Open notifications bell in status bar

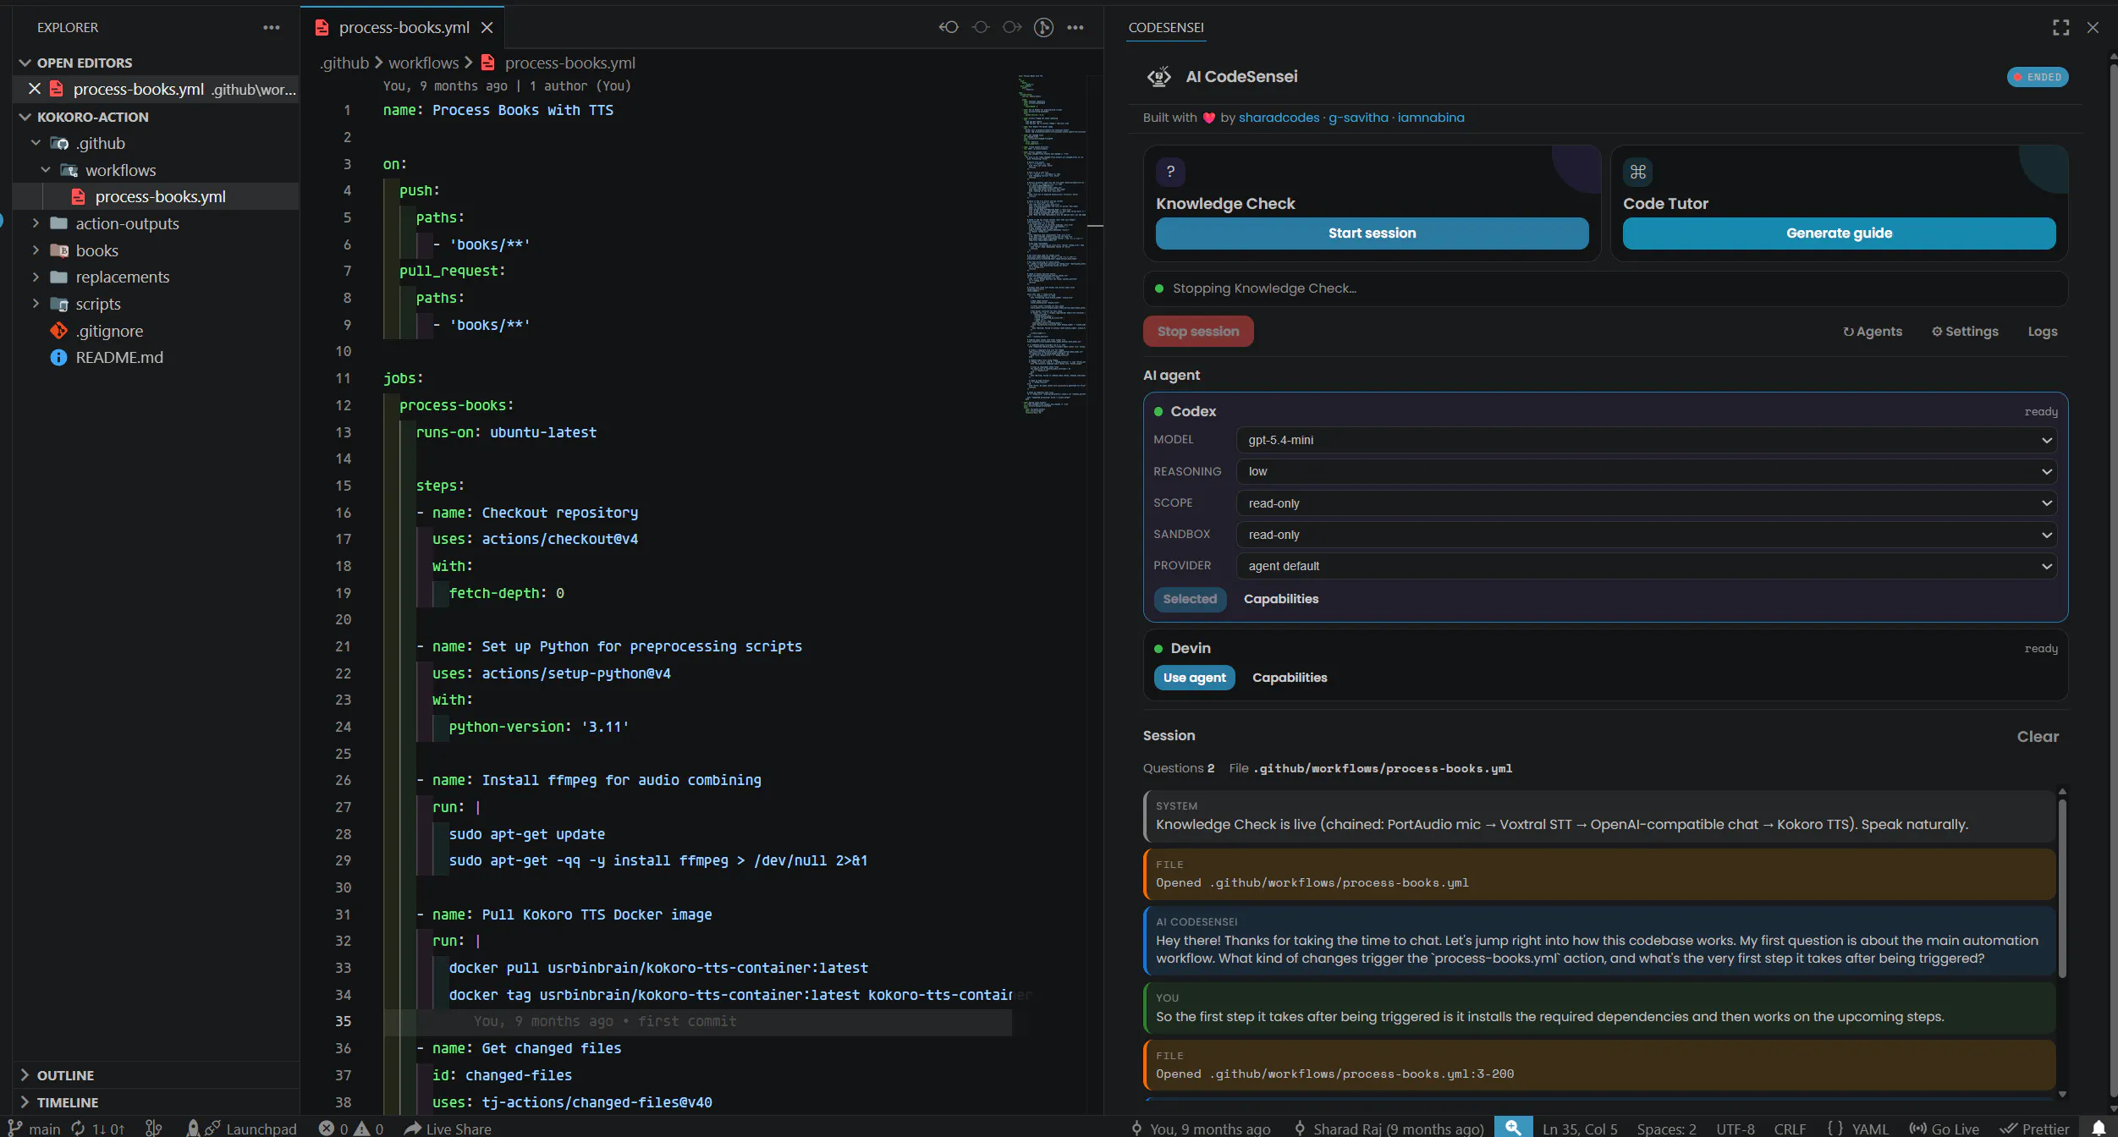[x=2099, y=1129]
